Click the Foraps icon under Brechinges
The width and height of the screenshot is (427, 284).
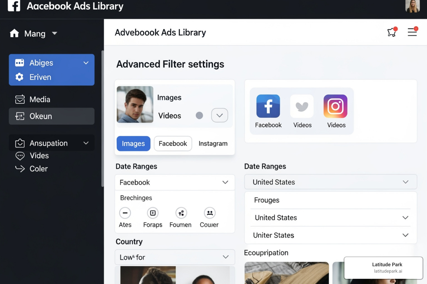pos(153,213)
